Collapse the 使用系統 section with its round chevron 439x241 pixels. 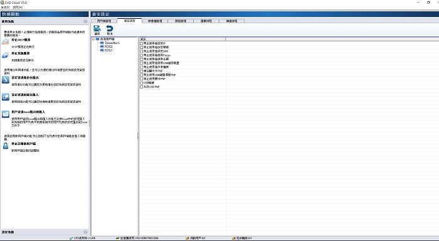tap(85, 21)
